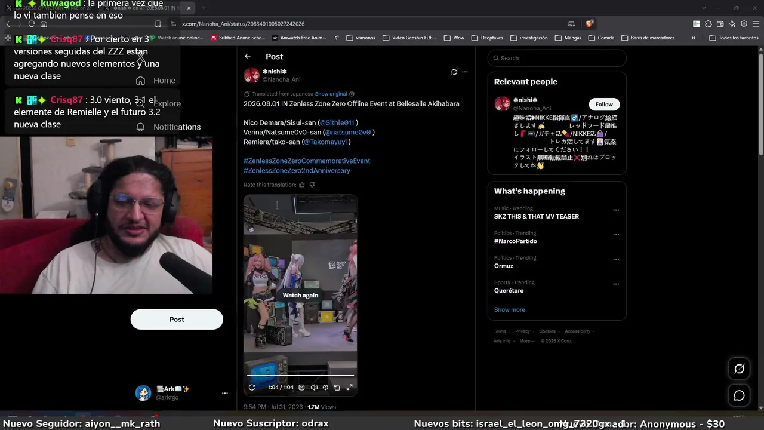
Task: Open the @Takomayuyi mention
Action: pos(325,142)
